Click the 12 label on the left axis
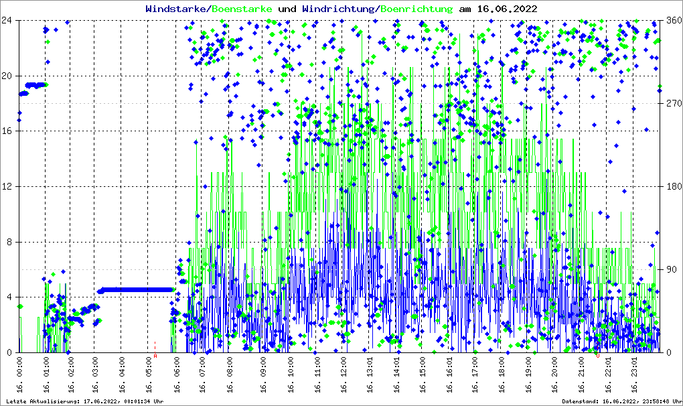This screenshot has width=683, height=406. (8, 186)
